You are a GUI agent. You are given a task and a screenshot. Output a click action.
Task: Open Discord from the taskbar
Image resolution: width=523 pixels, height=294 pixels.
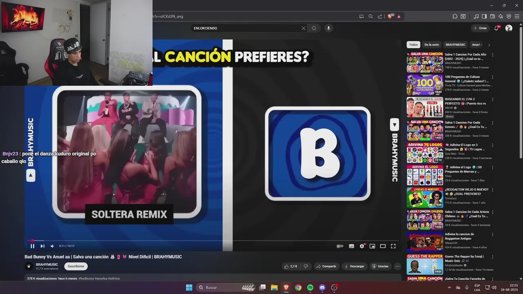coord(322,287)
